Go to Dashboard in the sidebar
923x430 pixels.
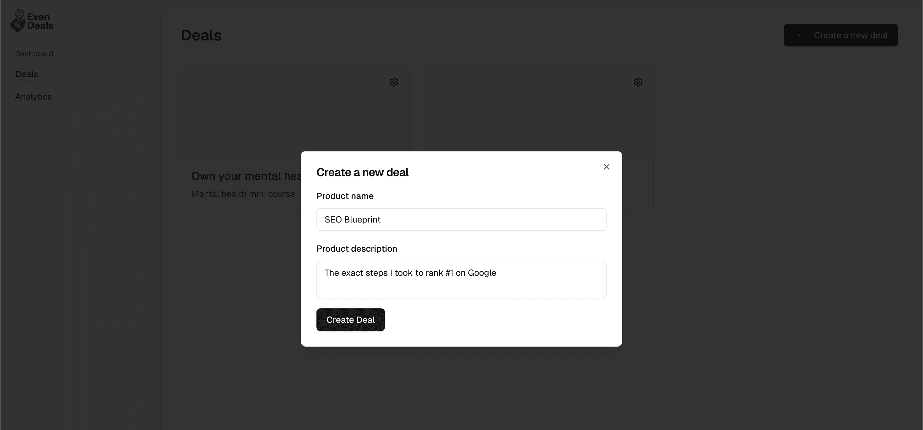coord(34,54)
